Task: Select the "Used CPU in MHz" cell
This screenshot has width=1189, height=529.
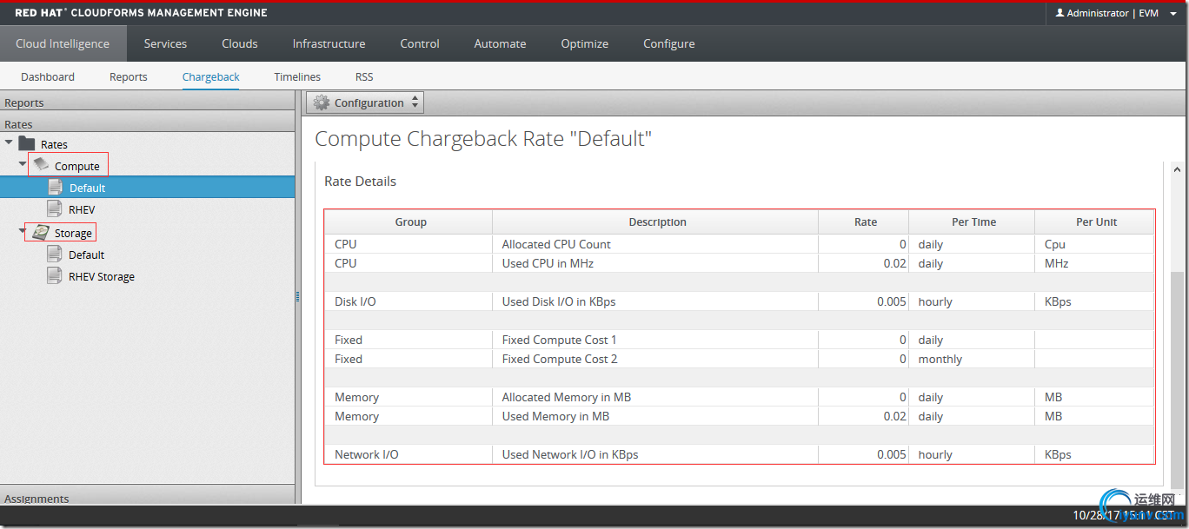Action: pyautogui.click(x=655, y=263)
